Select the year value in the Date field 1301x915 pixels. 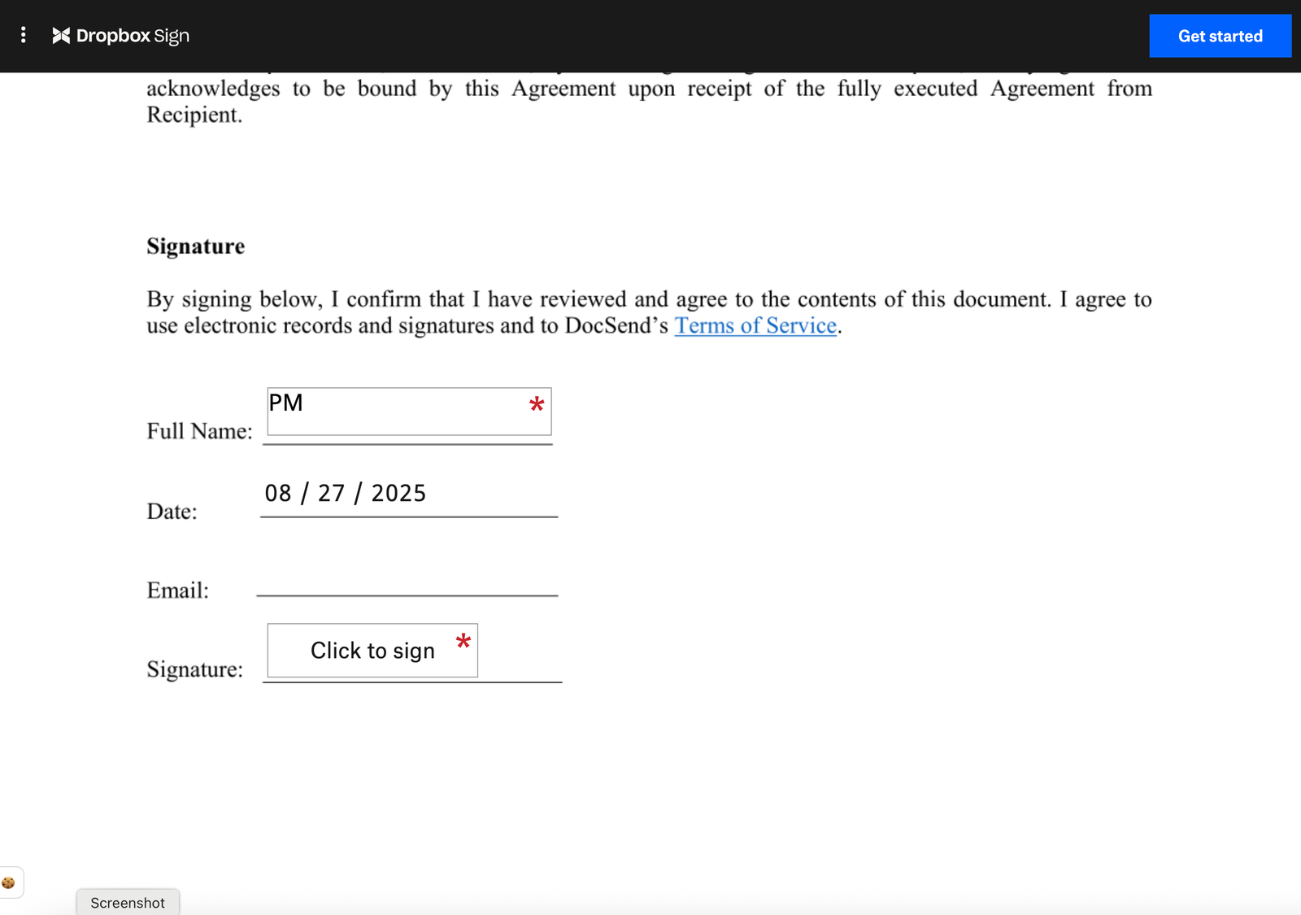[x=398, y=492]
